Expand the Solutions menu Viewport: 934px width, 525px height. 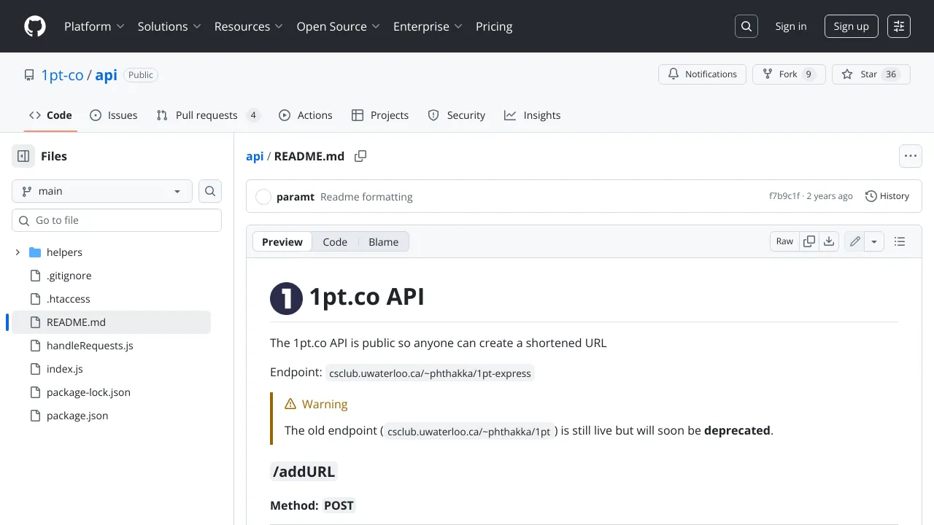point(169,26)
